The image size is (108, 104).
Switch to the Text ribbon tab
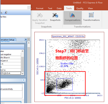[50, 8]
